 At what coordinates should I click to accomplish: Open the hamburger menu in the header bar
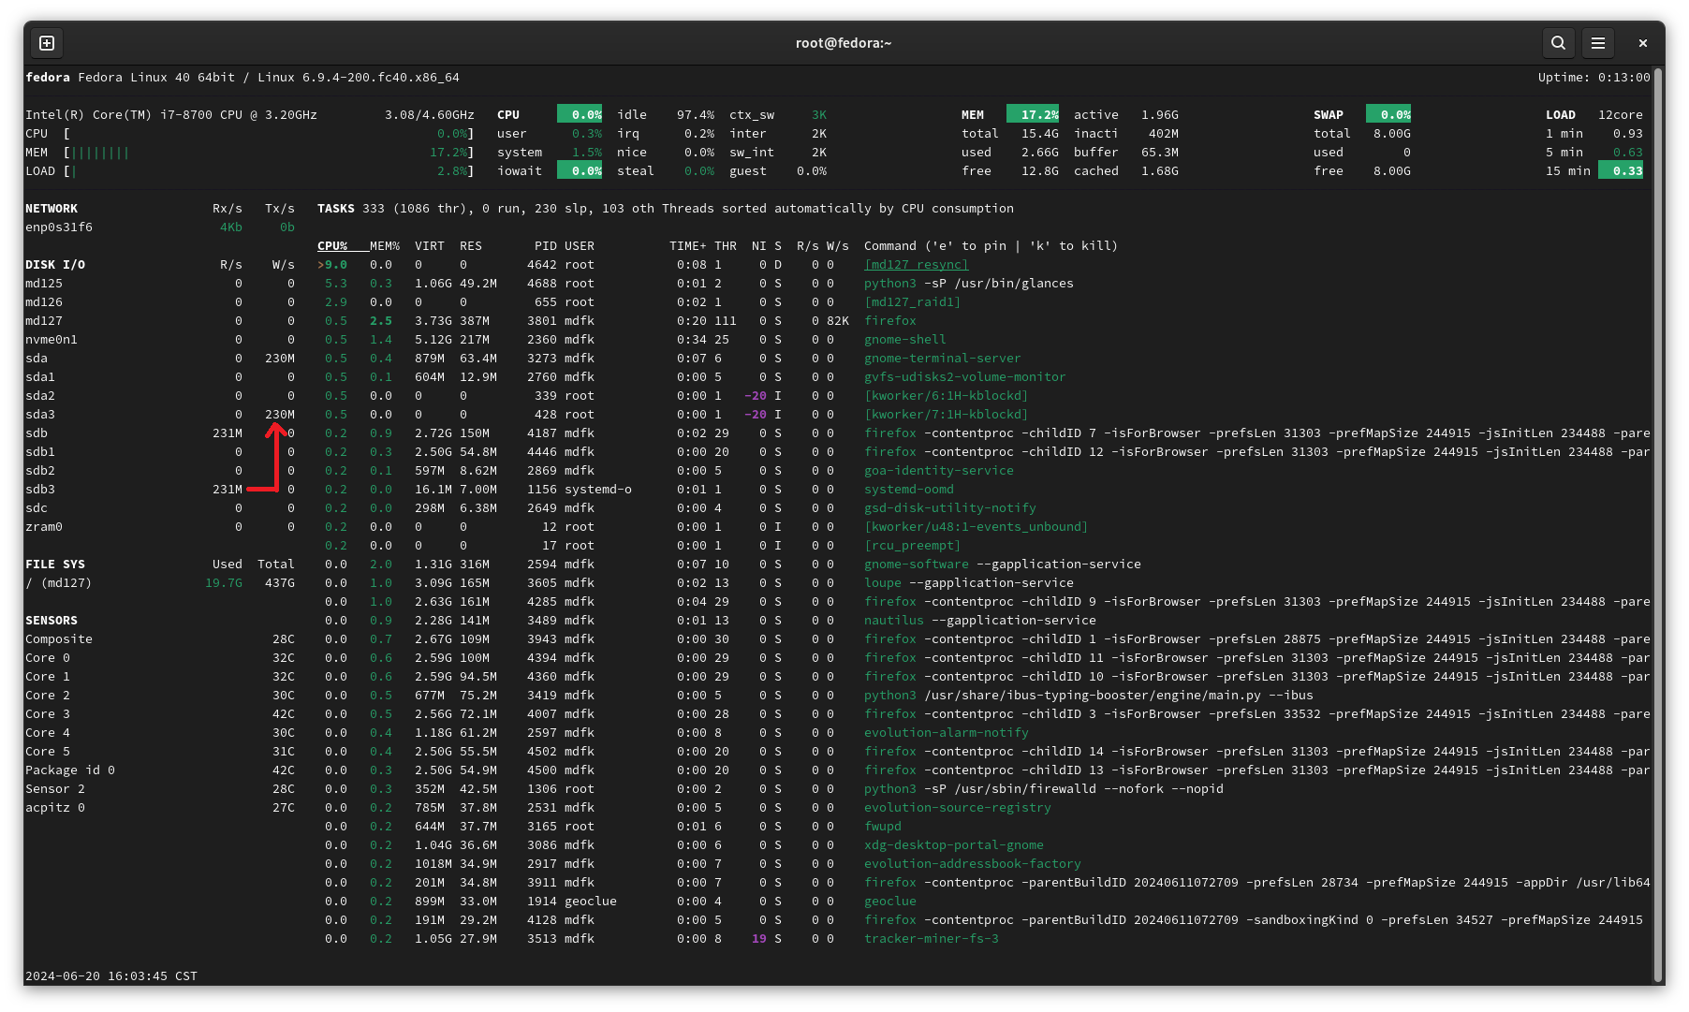(1598, 43)
